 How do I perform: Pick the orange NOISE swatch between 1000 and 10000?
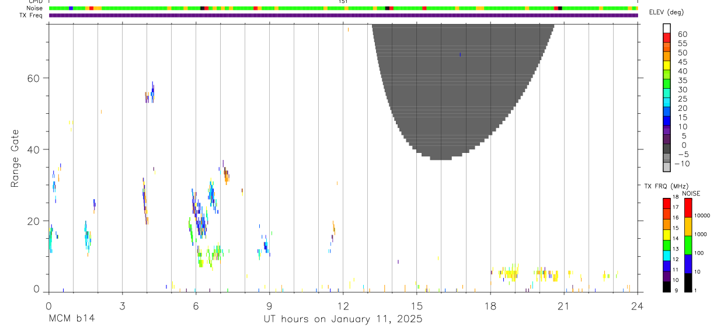(x=688, y=227)
